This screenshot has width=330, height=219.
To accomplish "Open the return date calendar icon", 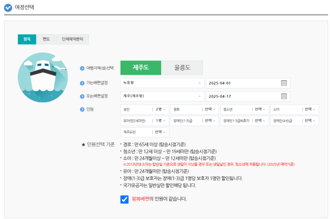I will [284, 97].
